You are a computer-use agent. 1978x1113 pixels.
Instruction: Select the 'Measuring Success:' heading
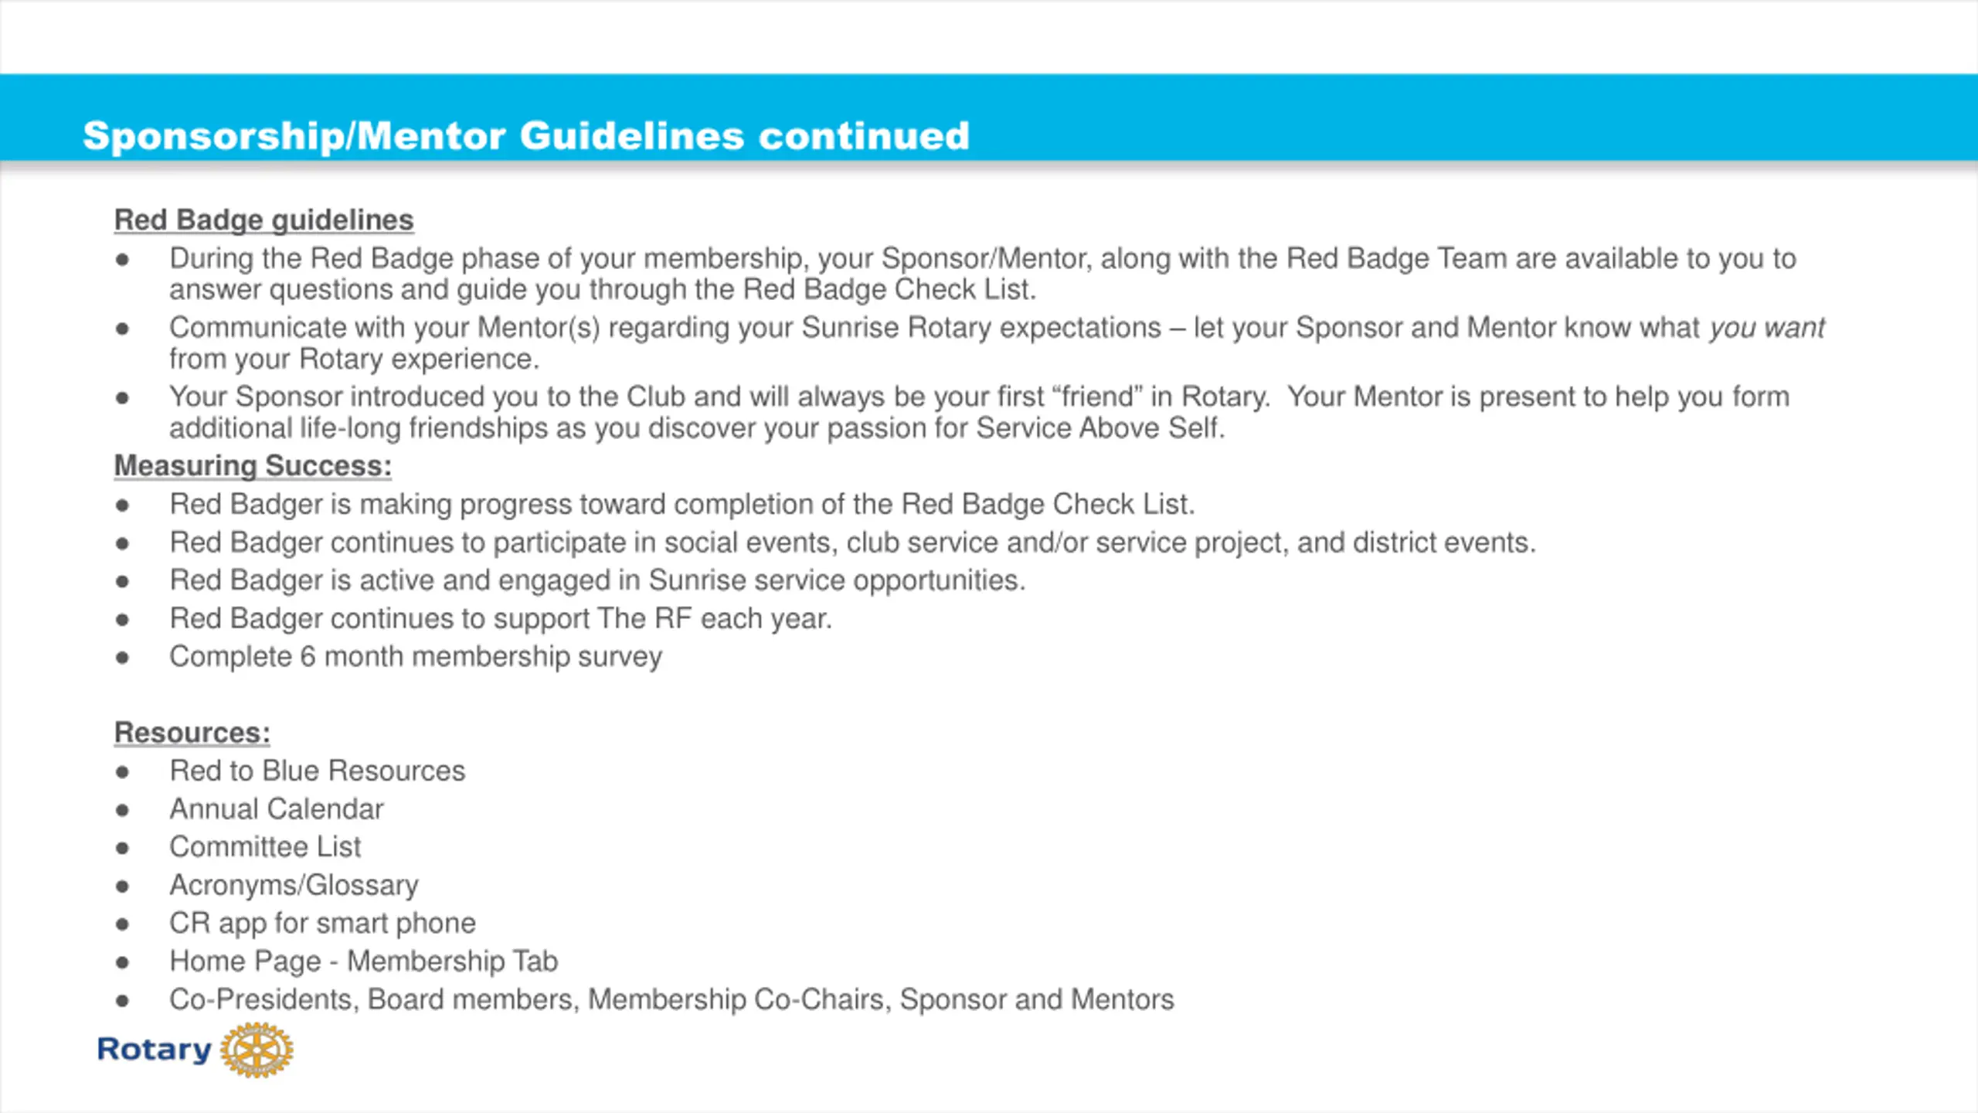point(253,466)
